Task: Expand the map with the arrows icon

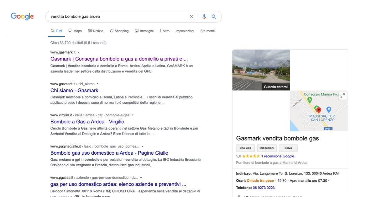Action: [343, 95]
